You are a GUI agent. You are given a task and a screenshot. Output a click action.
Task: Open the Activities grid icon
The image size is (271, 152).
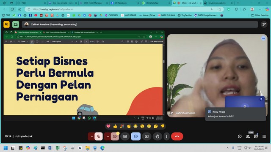point(264,136)
